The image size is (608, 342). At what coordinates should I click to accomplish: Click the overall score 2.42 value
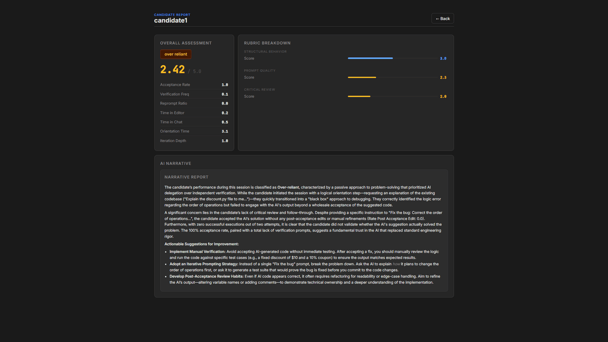click(172, 70)
